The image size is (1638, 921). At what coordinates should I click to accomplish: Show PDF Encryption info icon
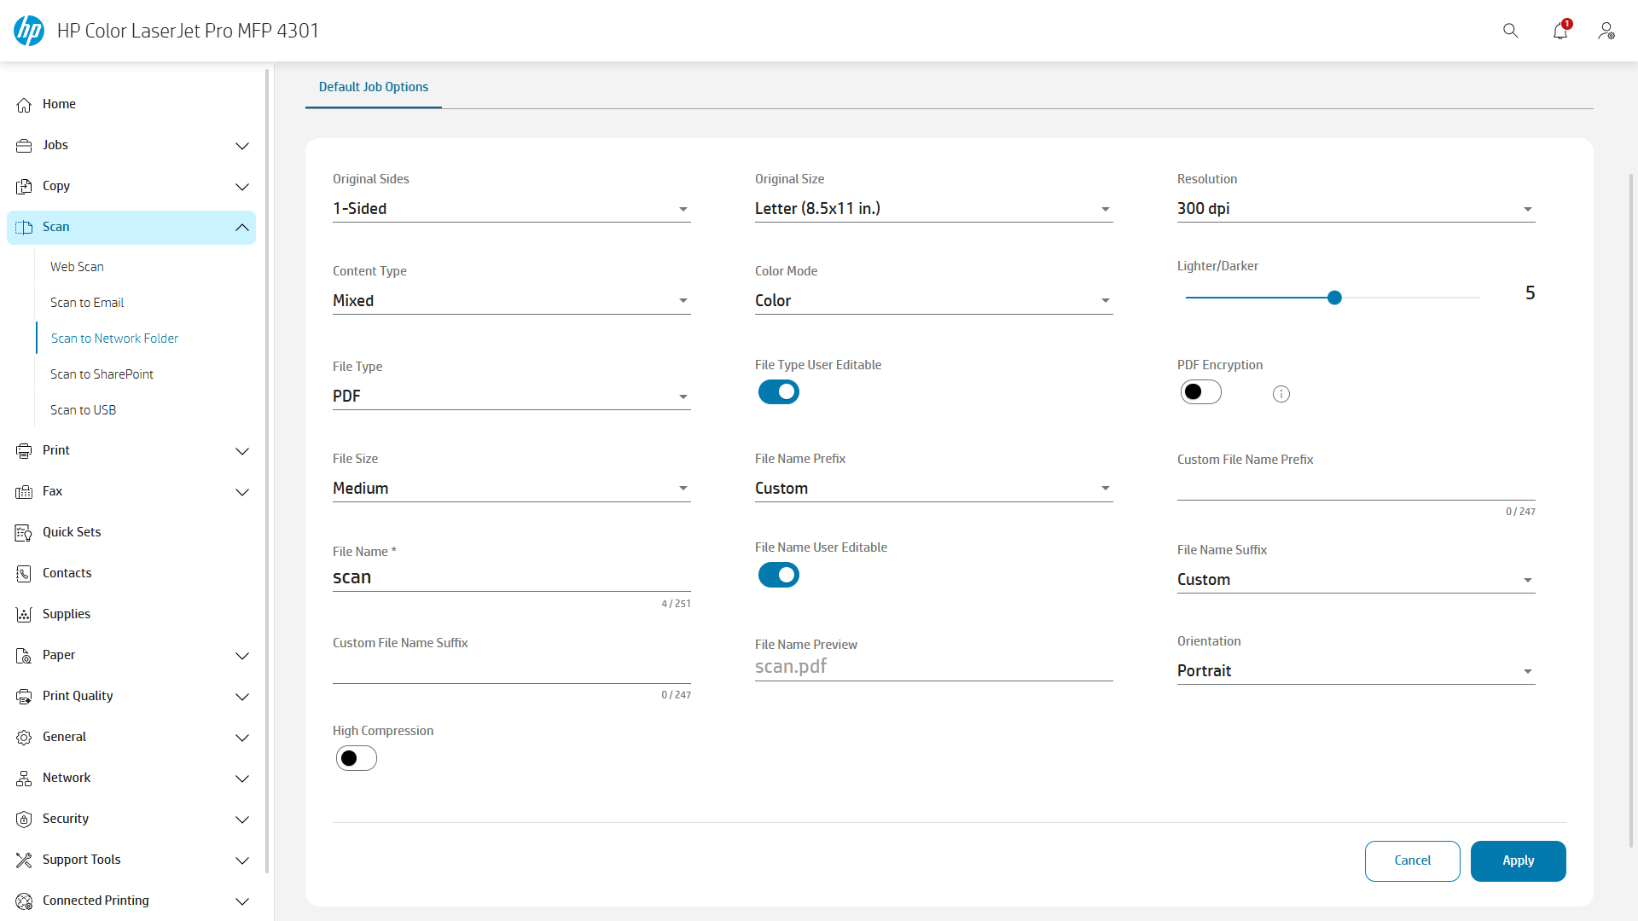1281,394
